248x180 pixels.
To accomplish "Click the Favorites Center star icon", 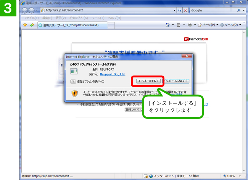I will [x=25, y=25].
